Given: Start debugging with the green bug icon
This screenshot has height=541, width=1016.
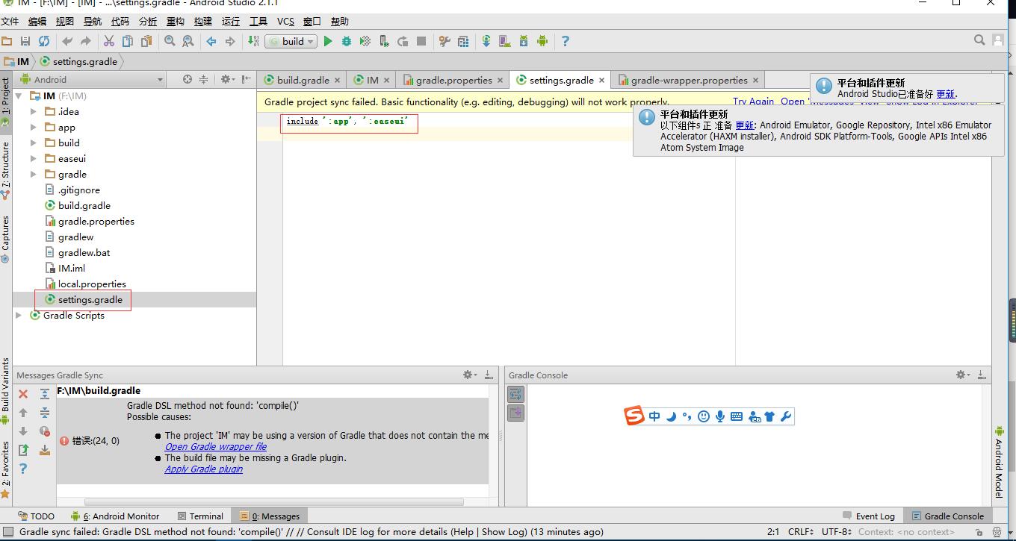Looking at the screenshot, I should pos(347,42).
